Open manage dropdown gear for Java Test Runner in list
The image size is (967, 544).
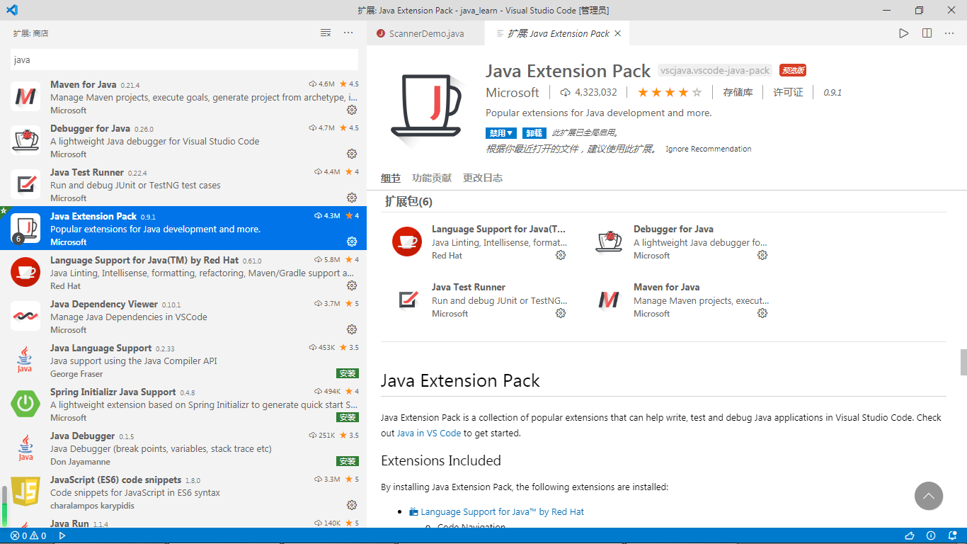coord(352,198)
